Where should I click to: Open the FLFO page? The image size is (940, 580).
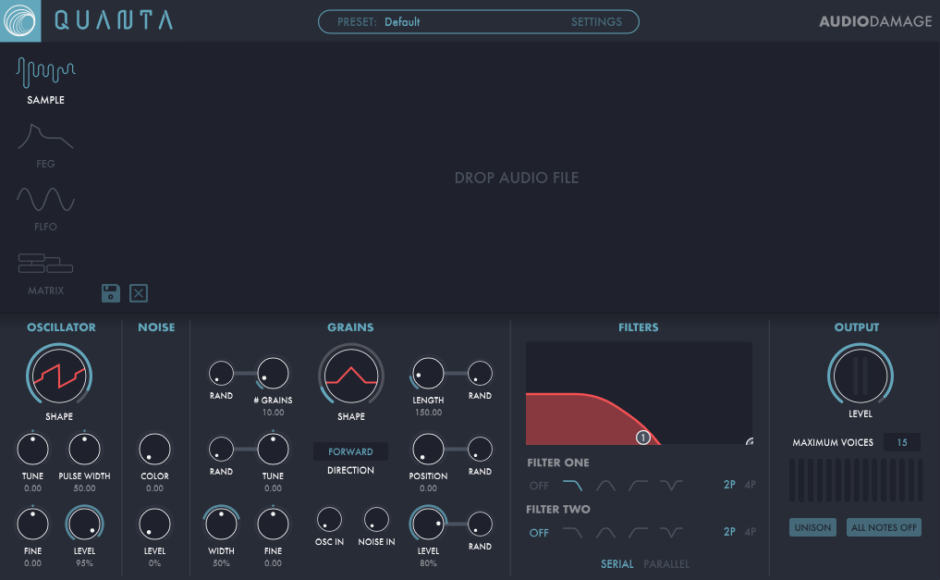pyautogui.click(x=45, y=209)
